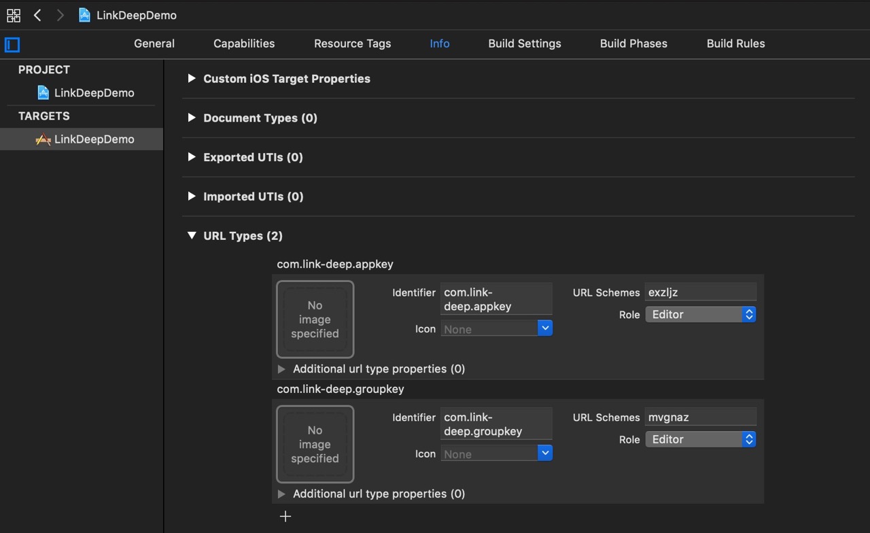This screenshot has height=533, width=870.
Task: Expand additional url properties under appkey
Action: pos(282,369)
